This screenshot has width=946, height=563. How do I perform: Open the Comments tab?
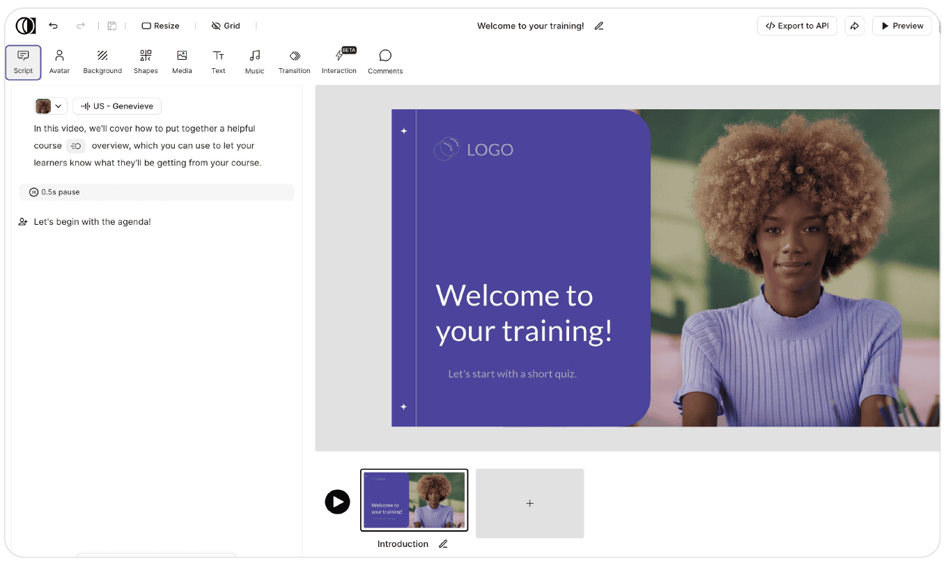pyautogui.click(x=385, y=62)
